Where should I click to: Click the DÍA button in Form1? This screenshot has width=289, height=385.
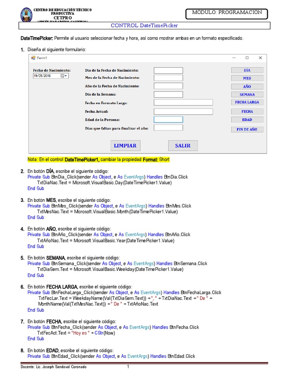pos(247,70)
